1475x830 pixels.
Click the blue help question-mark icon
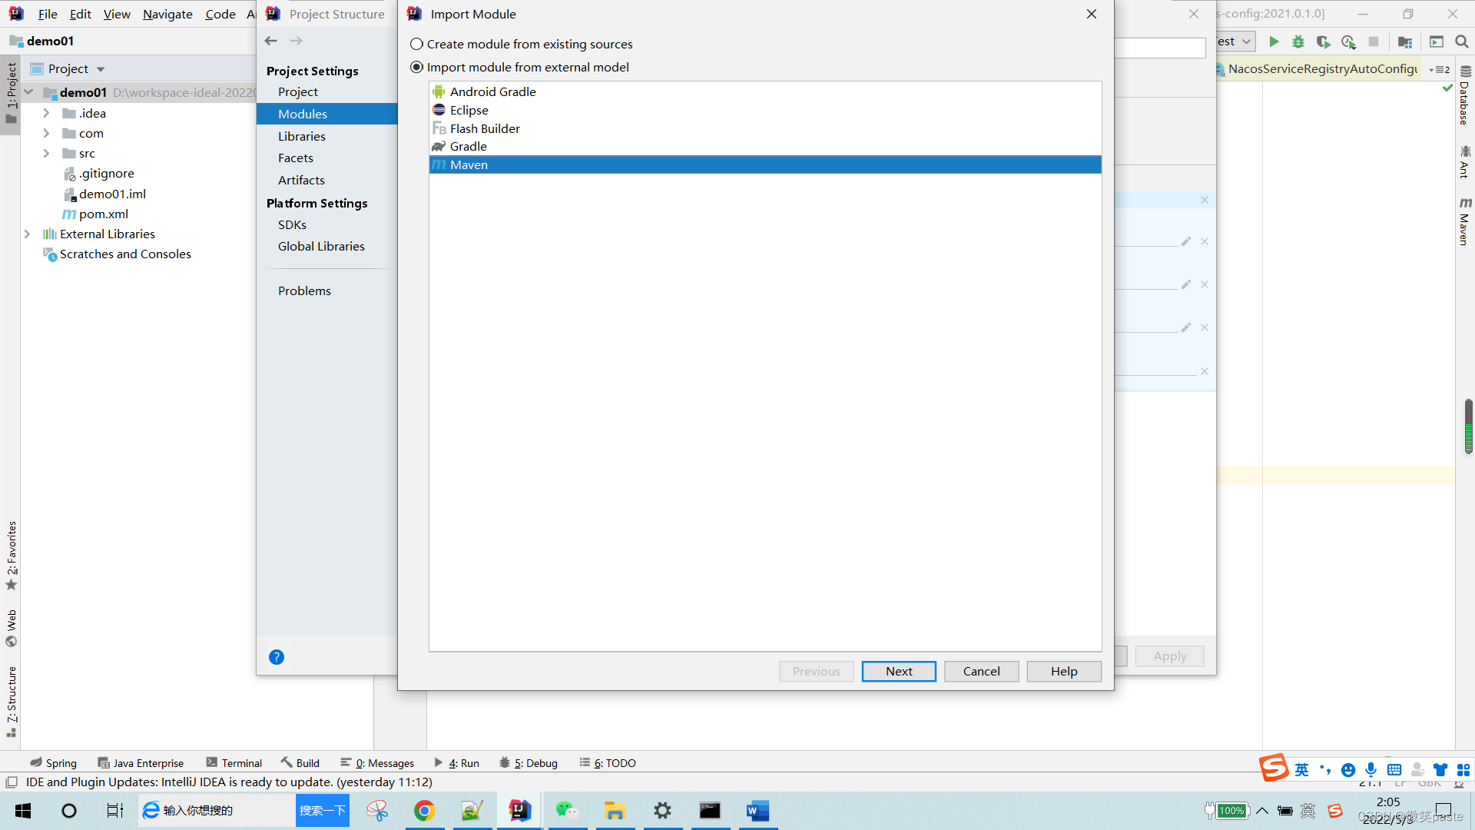pos(277,657)
